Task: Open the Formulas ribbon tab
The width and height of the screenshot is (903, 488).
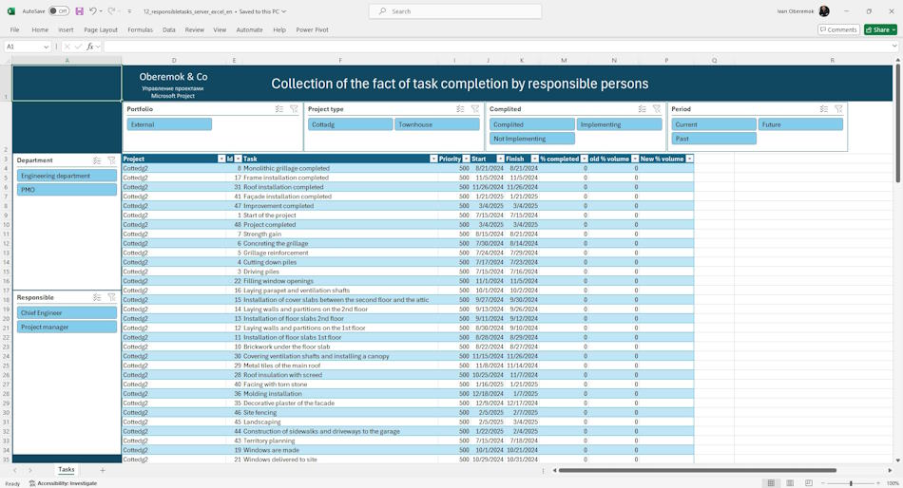Action: pyautogui.click(x=140, y=29)
